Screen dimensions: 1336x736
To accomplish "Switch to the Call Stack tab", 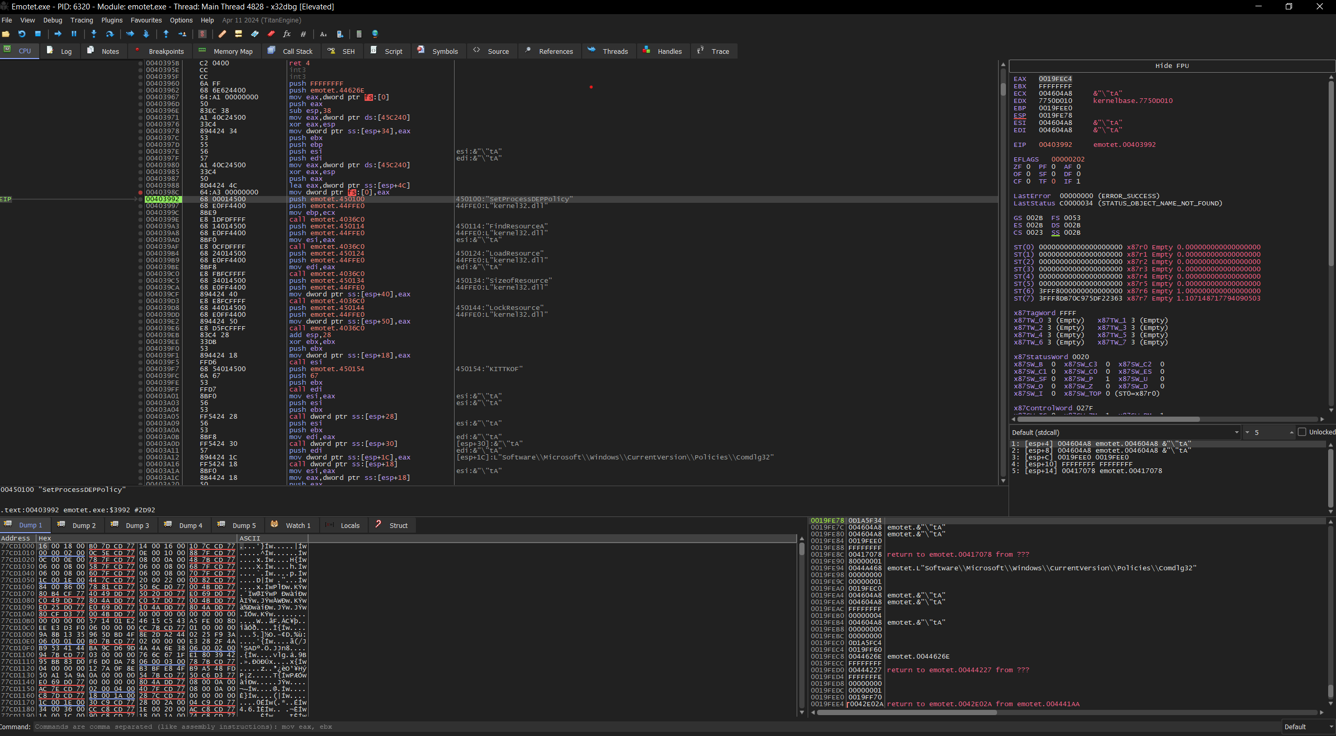I will [290, 51].
